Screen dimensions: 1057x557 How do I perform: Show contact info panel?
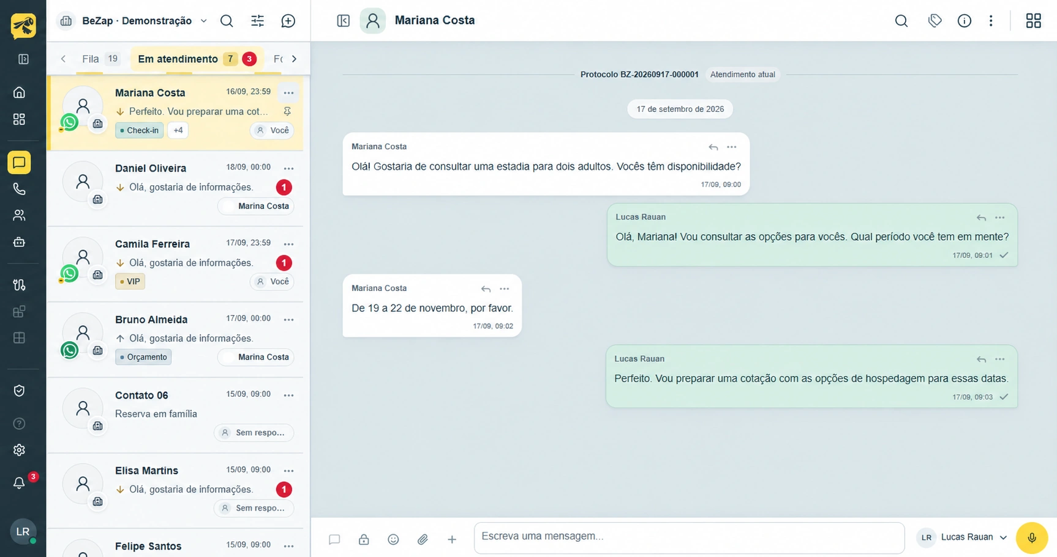point(964,21)
